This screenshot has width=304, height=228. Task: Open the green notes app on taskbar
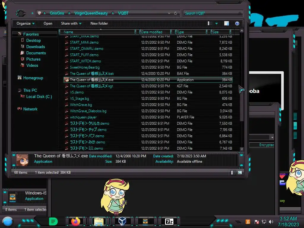53,221
